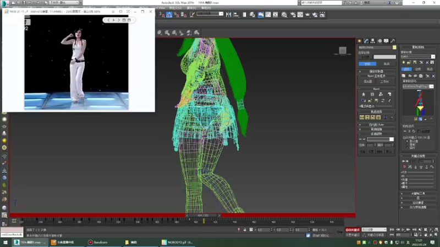Toggle Percent Snap in main toolbar
Screen dimensions: 440x247
177,15
